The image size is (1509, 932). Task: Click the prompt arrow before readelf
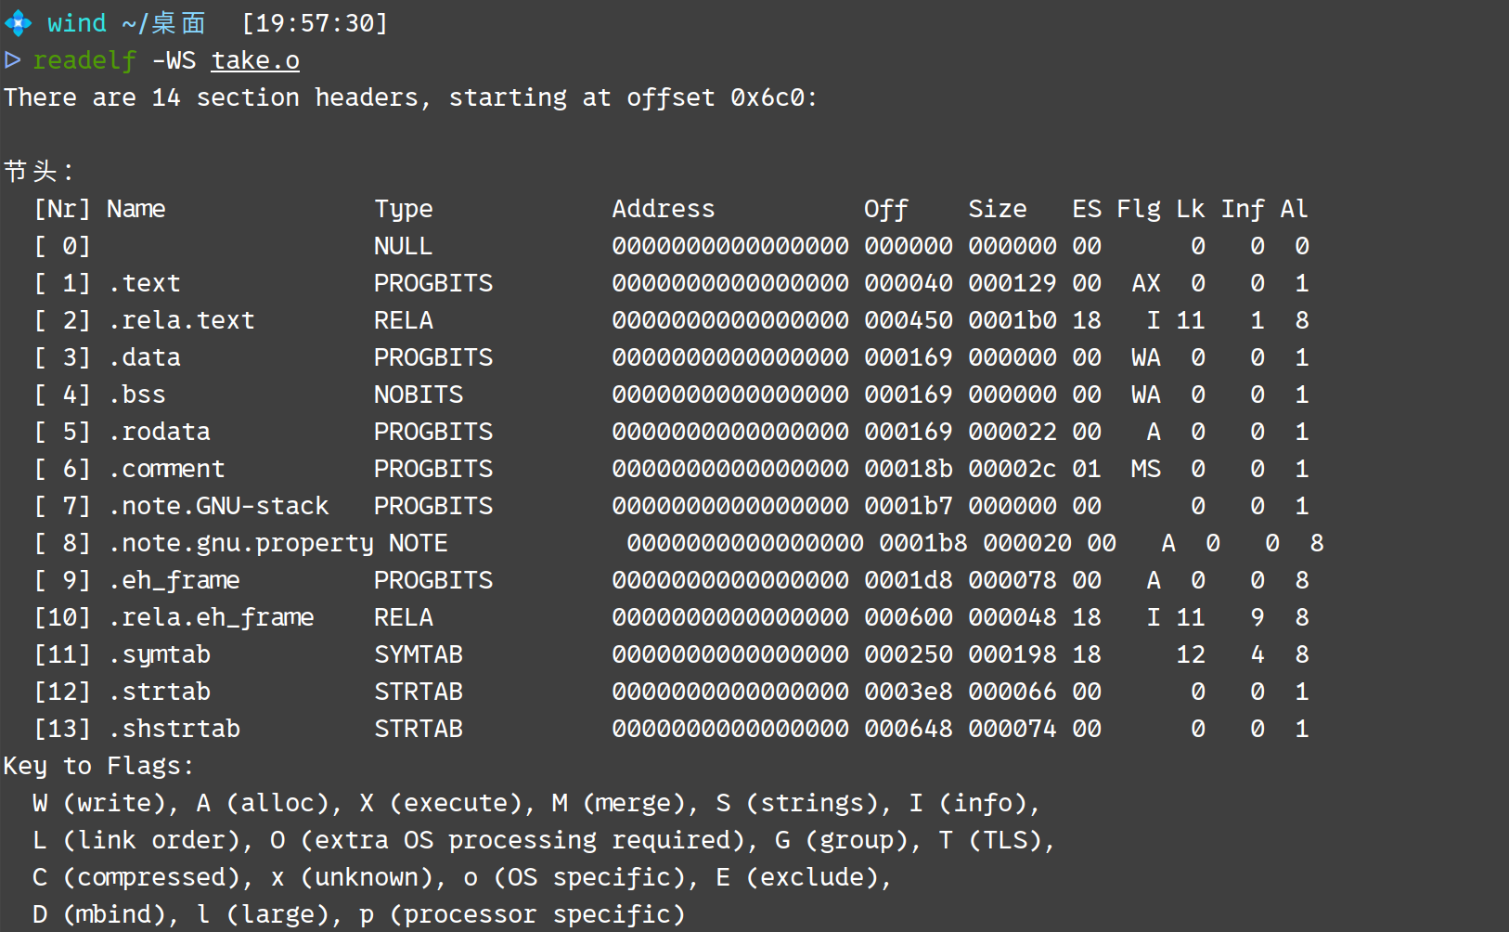coord(13,60)
